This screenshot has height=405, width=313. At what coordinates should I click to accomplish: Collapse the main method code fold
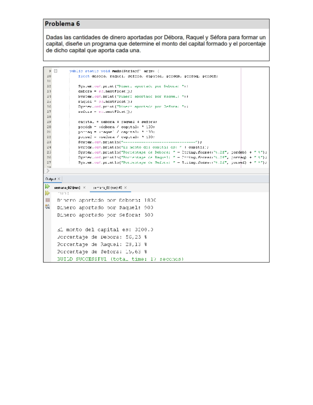click(56, 71)
